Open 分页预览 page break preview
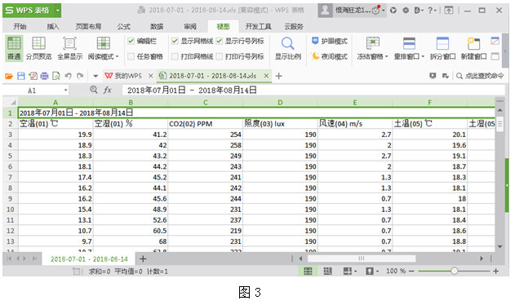 click(38, 48)
